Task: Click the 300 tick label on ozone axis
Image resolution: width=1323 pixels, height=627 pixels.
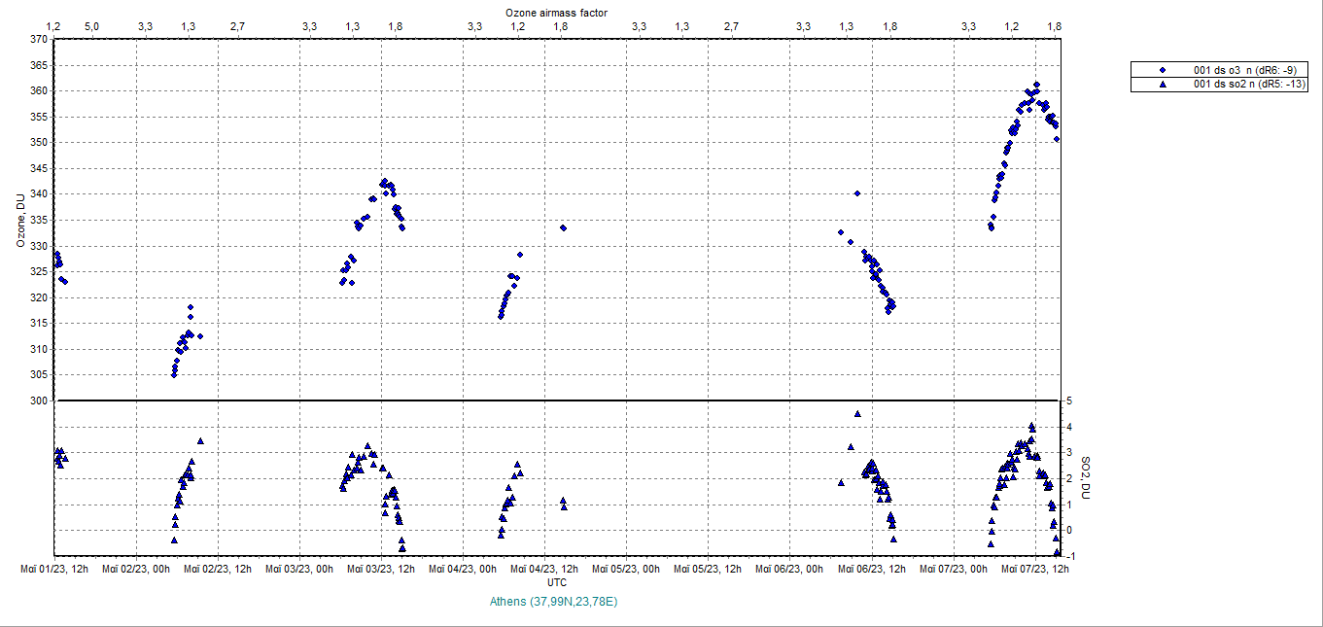Action: [39, 401]
